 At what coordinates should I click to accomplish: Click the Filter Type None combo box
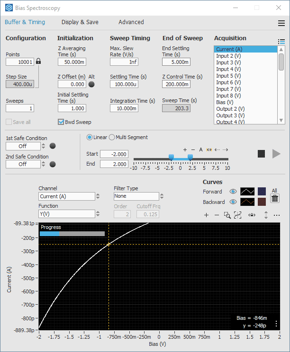[x=136, y=196]
